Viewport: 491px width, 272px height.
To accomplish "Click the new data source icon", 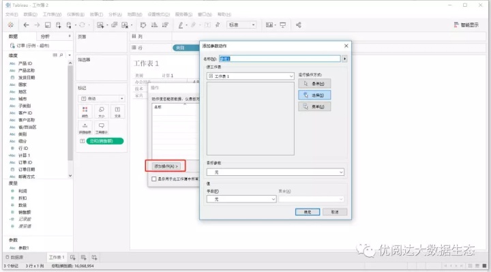I will pyautogui.click(x=59, y=25).
